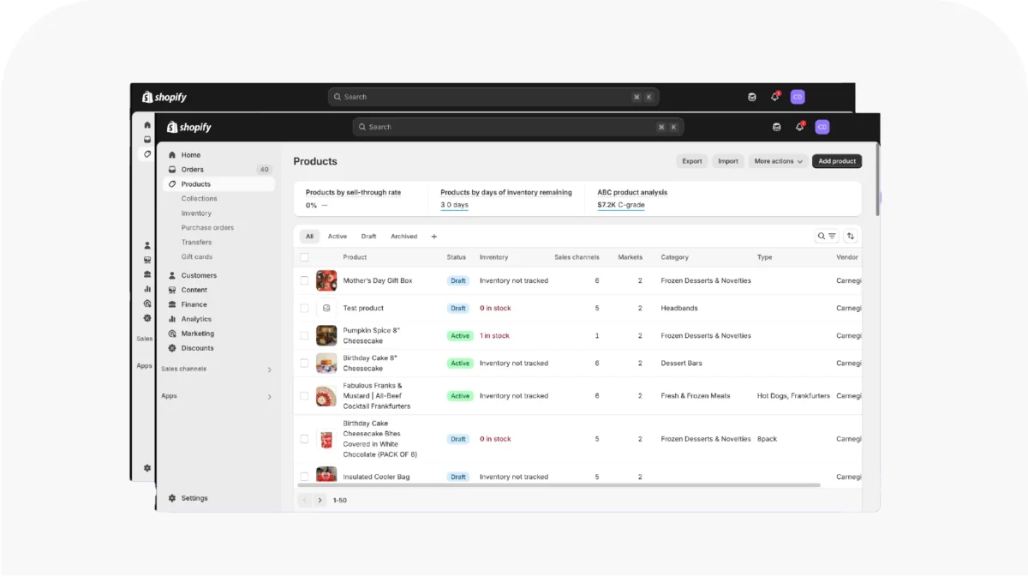This screenshot has width=1028, height=577.
Task: Open the notifications bell in front window
Action: (799, 127)
